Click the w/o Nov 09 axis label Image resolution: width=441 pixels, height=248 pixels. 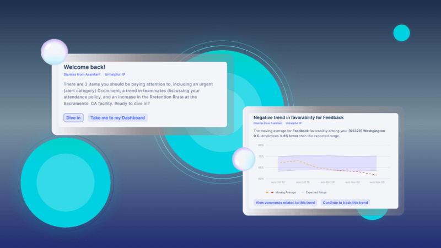tap(376, 182)
